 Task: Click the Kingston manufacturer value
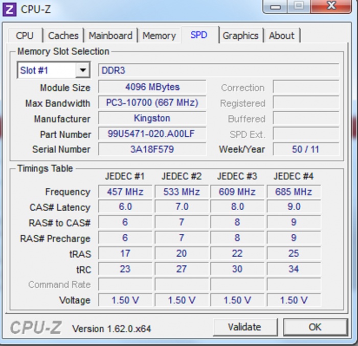pos(152,118)
